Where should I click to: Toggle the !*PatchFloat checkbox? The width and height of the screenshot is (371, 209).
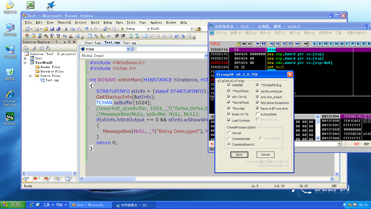pyautogui.click(x=229, y=91)
